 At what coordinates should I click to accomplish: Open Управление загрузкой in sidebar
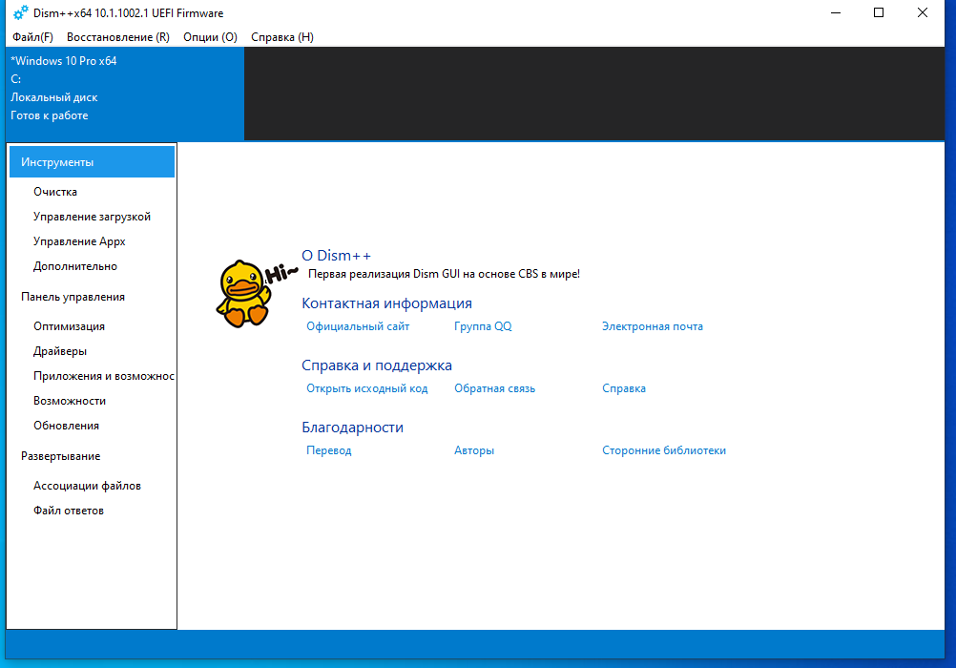click(92, 217)
